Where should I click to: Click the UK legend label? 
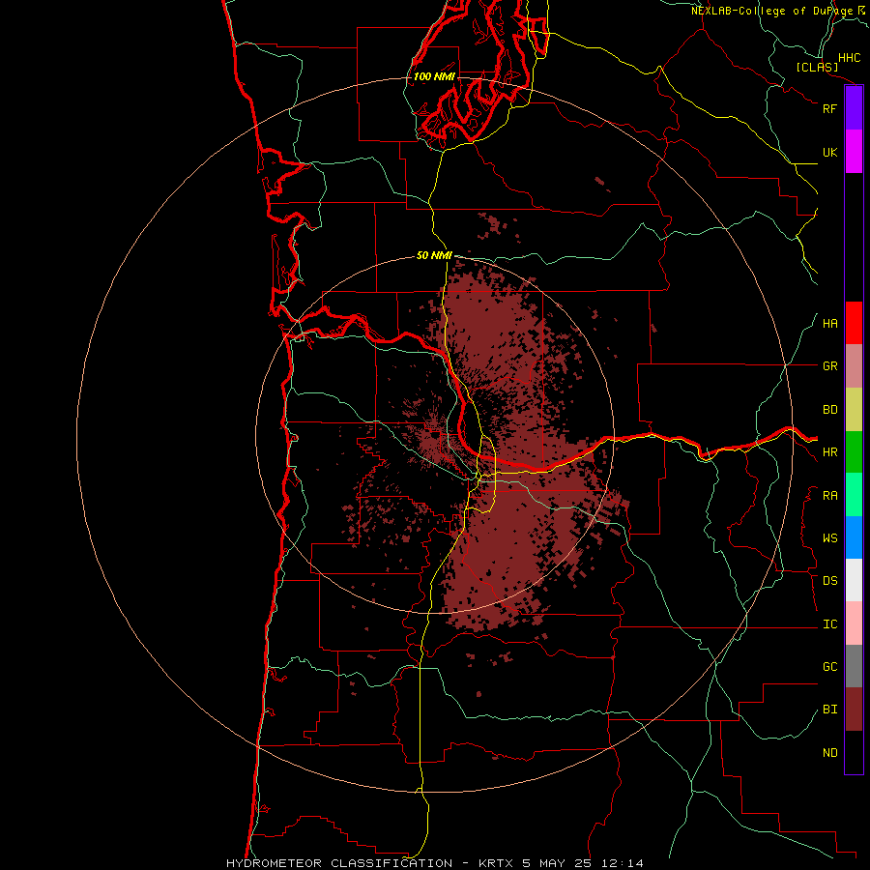(830, 152)
